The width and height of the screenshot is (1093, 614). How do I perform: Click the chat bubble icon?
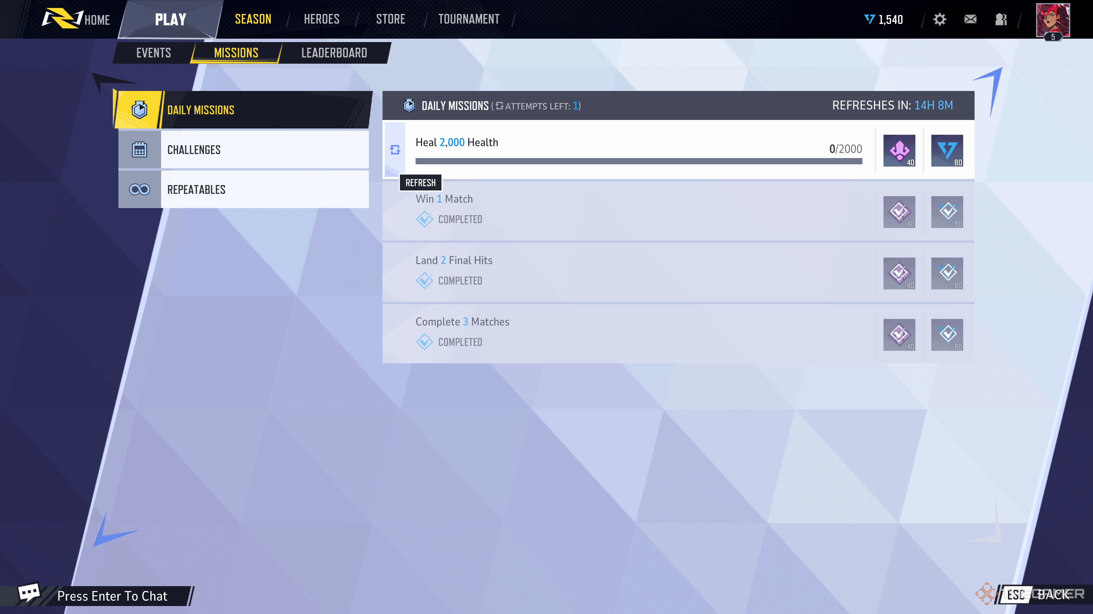coord(29,593)
